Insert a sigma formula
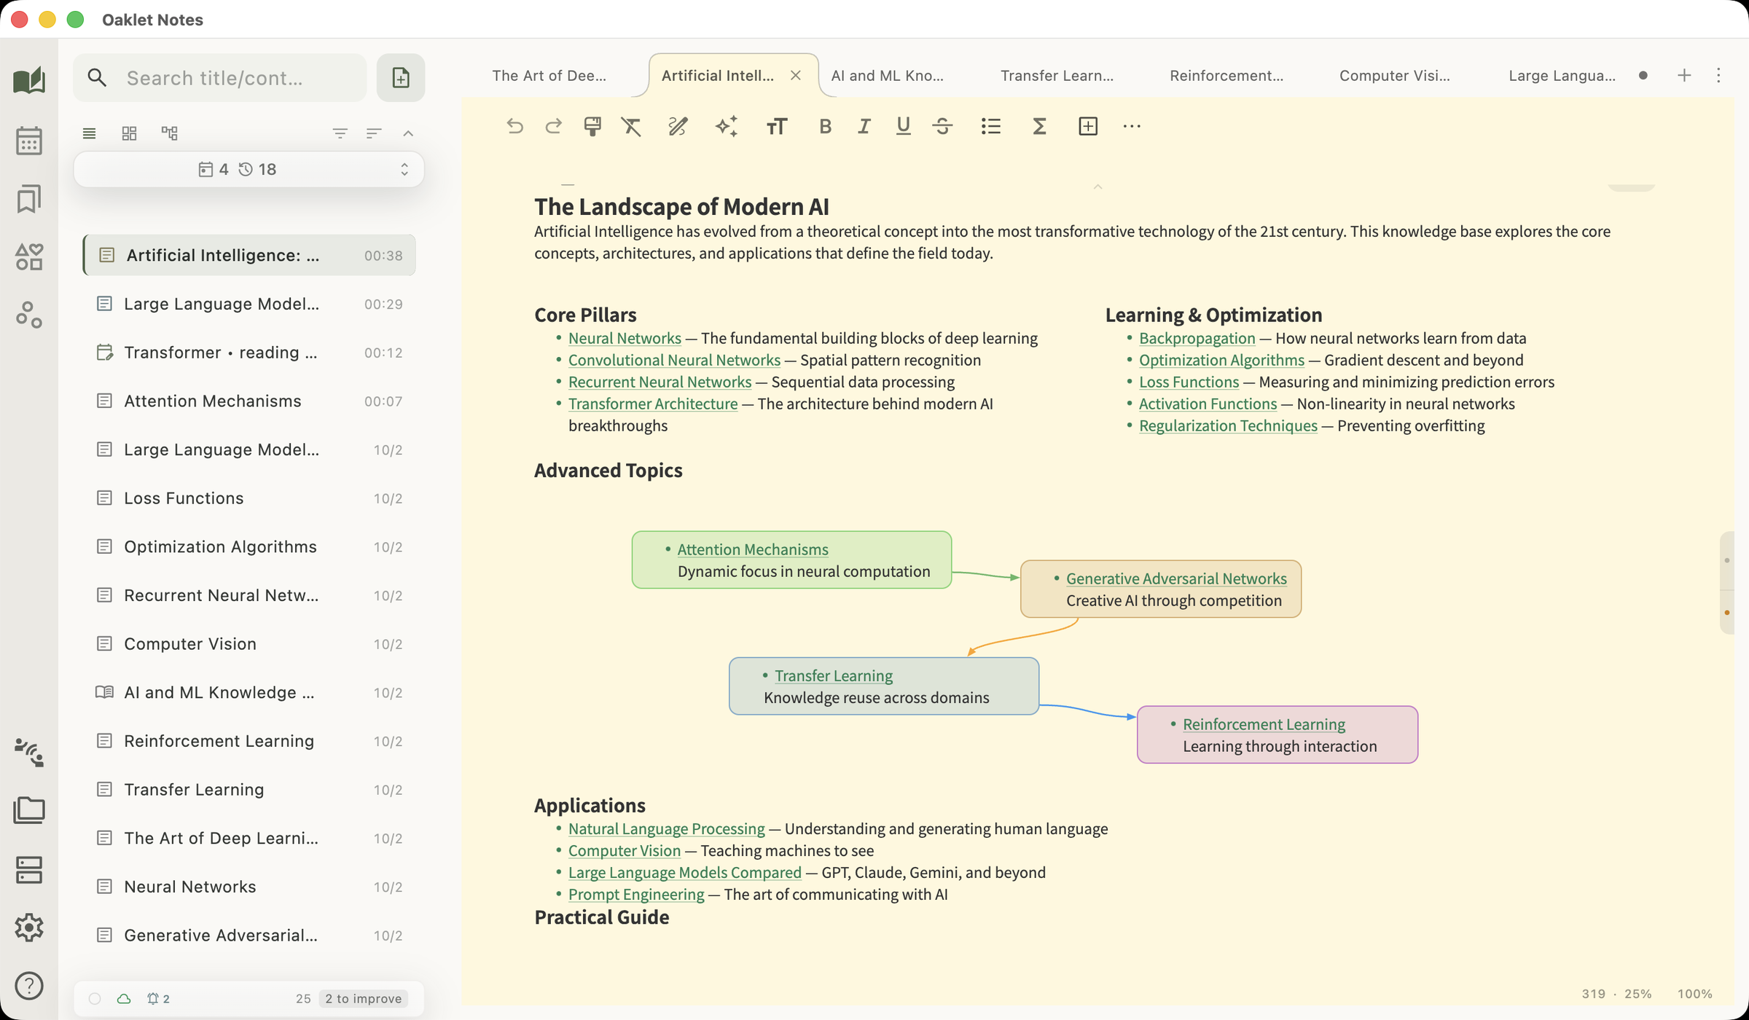 tap(1039, 126)
